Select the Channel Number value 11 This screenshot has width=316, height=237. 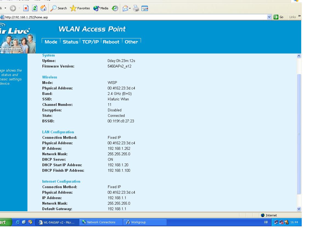tap(109, 105)
